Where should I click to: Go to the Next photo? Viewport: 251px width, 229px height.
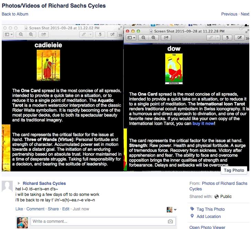click(245, 14)
